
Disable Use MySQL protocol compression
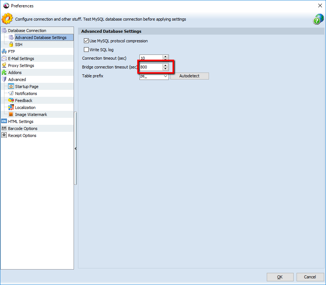coord(86,41)
